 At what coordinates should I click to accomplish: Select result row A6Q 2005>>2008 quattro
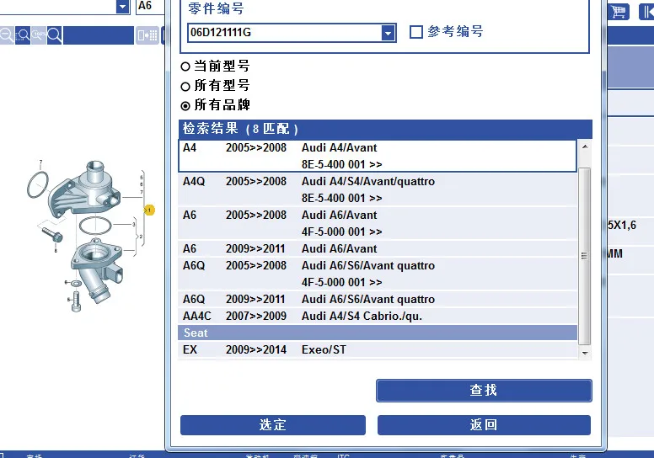pos(378,274)
